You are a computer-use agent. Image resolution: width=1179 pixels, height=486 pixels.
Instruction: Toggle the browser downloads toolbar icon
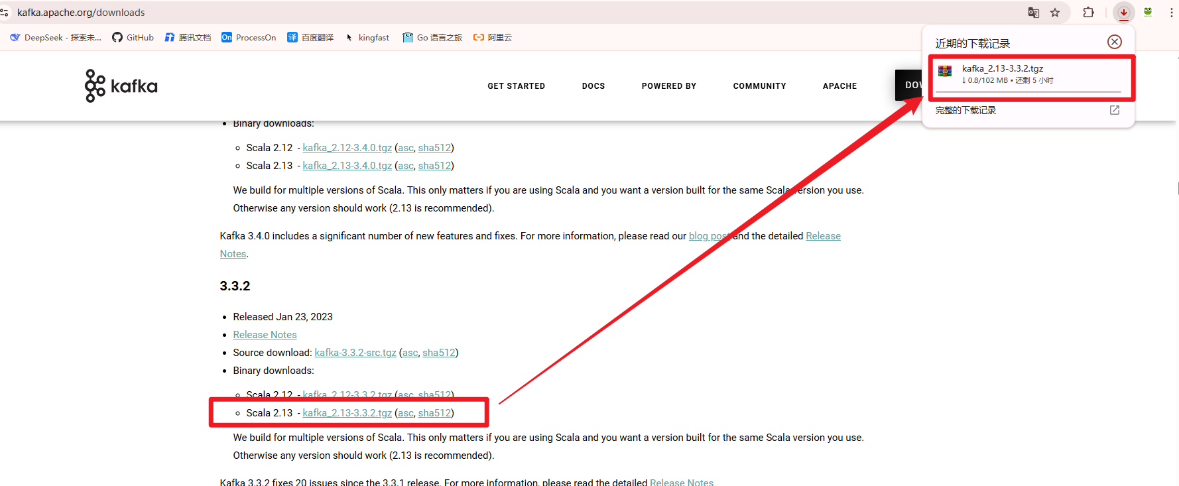click(x=1123, y=13)
